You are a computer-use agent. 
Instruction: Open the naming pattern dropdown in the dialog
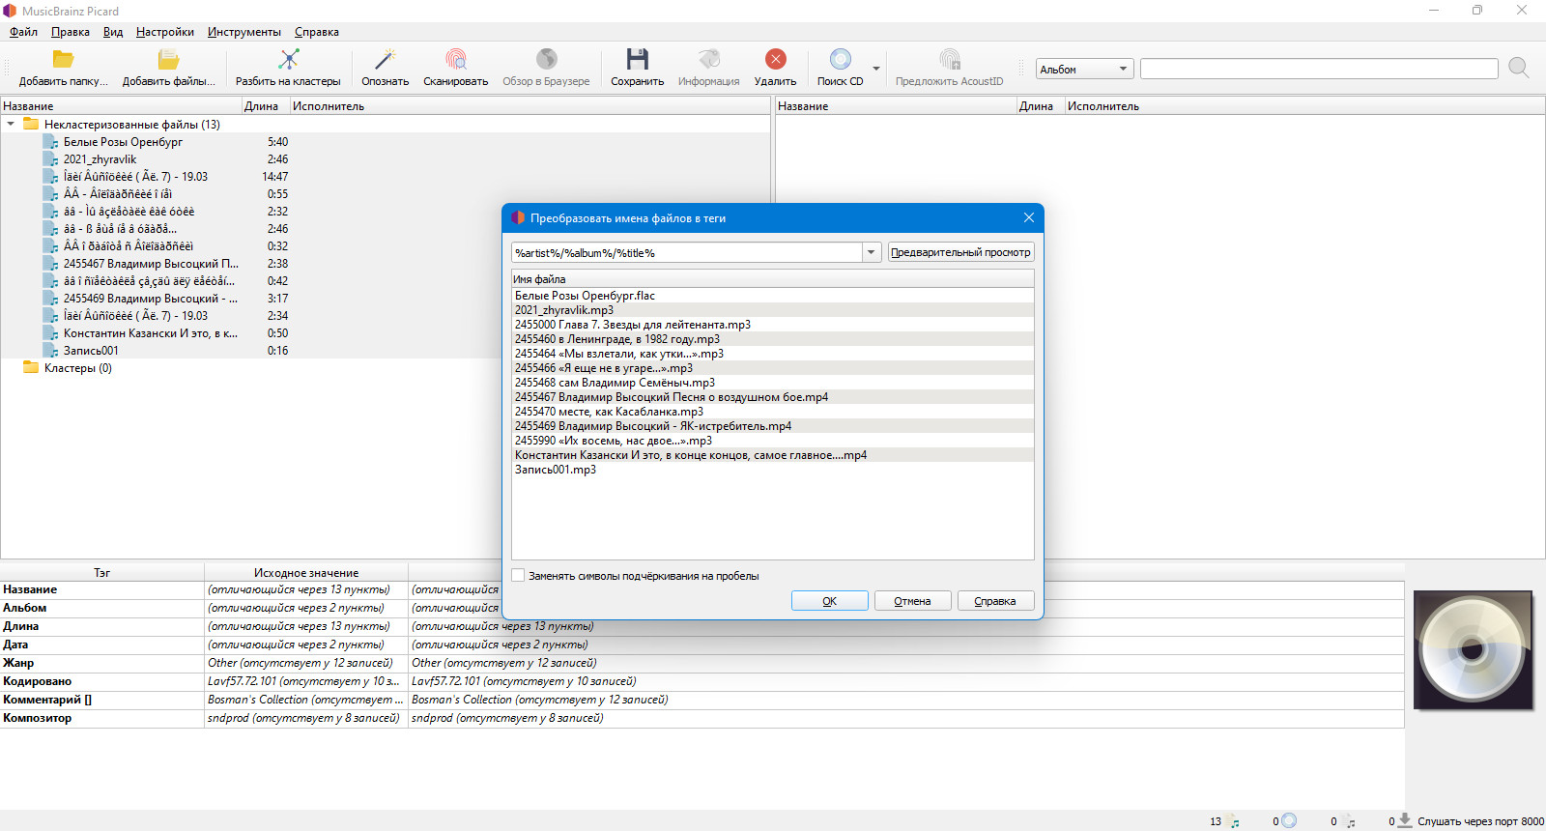click(871, 252)
